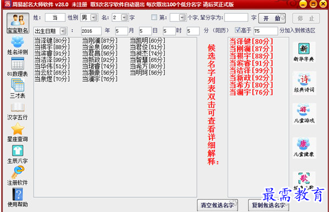This screenshot has width=329, height=212.
Task: Click the 分 minute input field
Action: pos(193,31)
